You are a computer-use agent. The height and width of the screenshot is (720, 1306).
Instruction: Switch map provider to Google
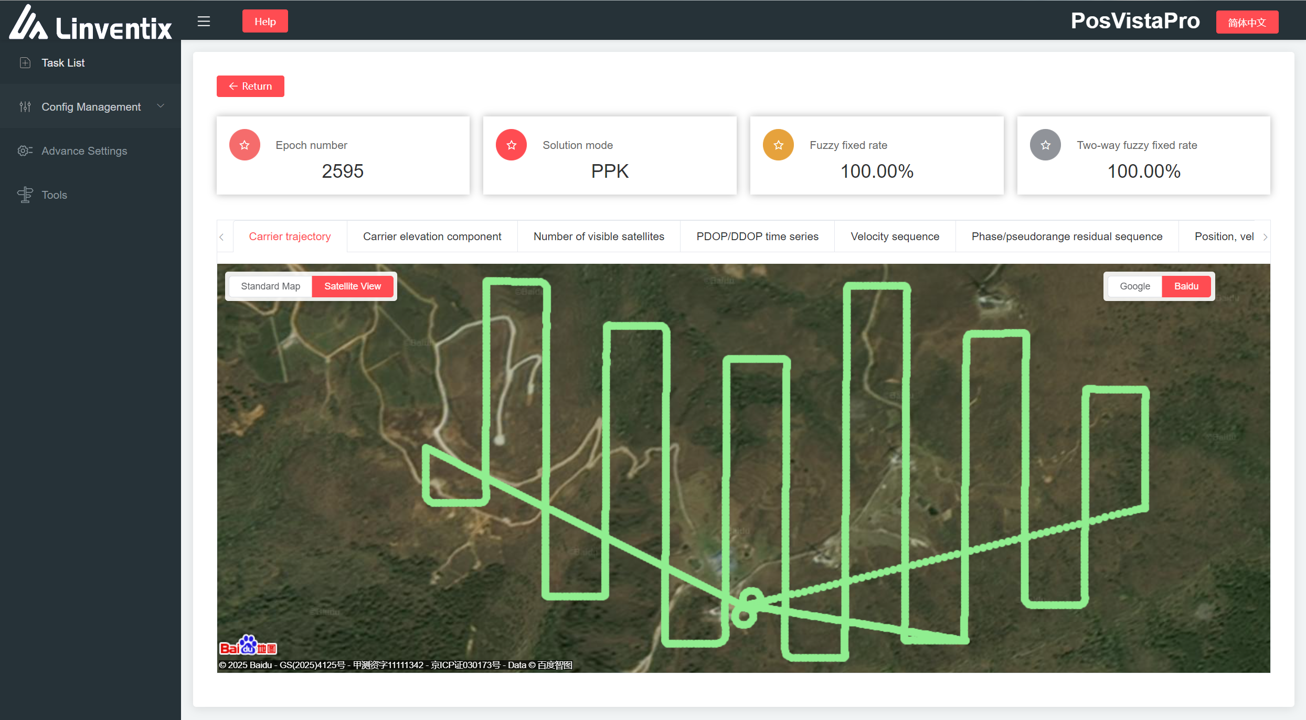[x=1134, y=286]
